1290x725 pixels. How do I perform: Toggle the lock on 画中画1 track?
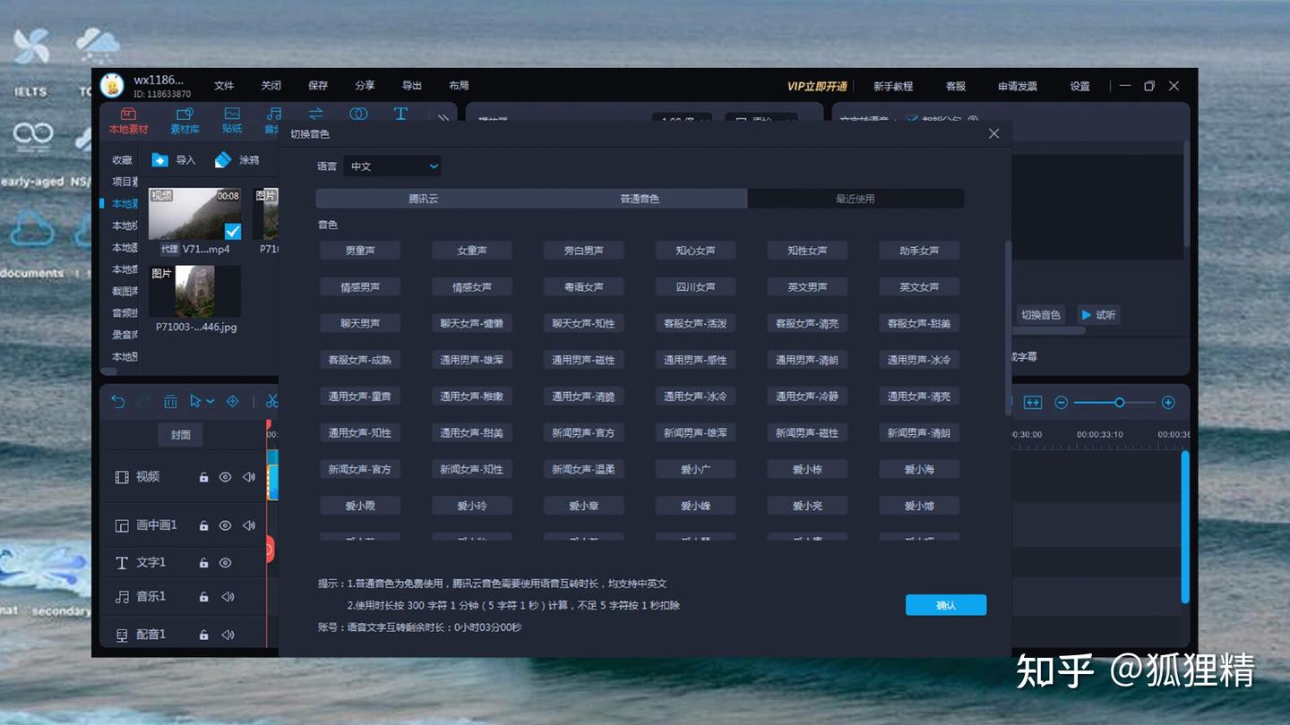point(203,525)
